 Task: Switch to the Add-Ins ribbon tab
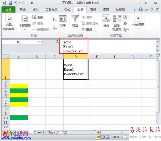pos(120,10)
